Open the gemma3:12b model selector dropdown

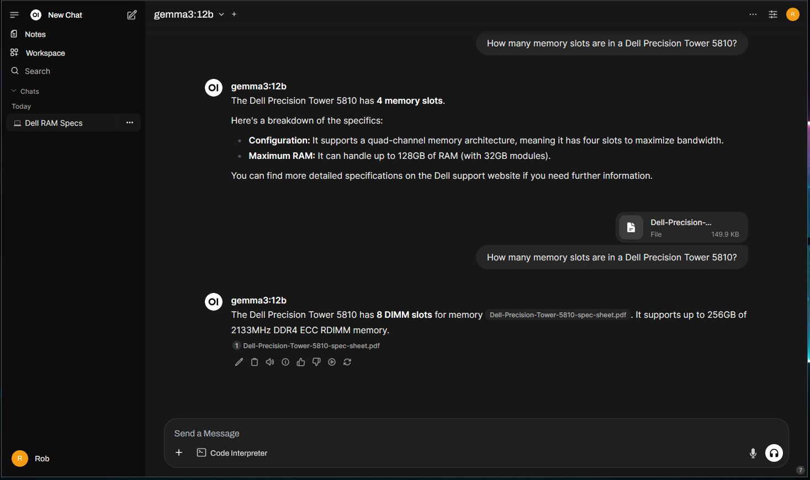(189, 14)
